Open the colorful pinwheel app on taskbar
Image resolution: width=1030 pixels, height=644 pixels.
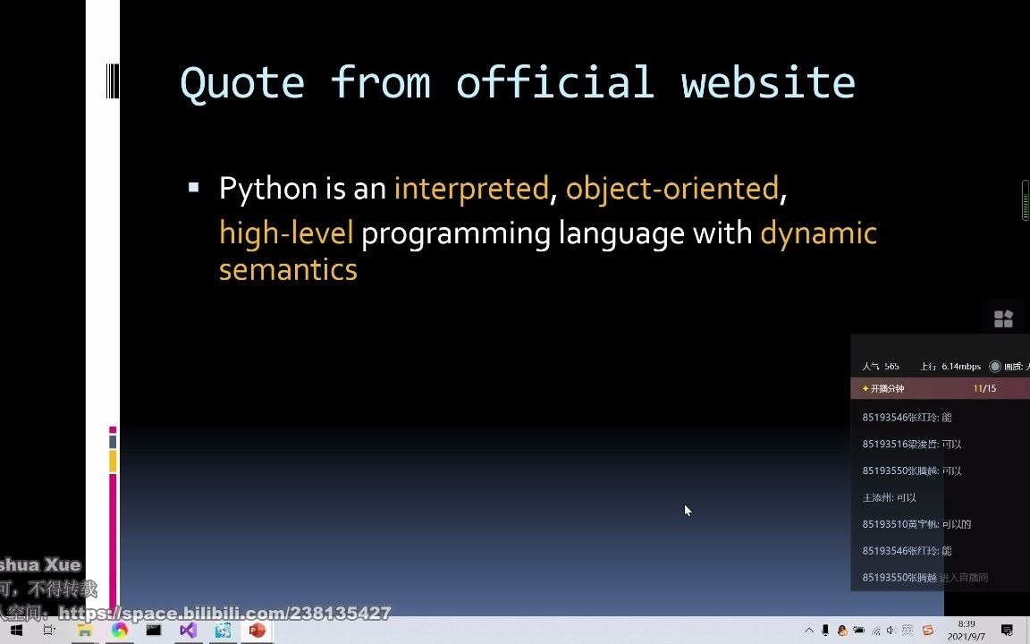(119, 631)
